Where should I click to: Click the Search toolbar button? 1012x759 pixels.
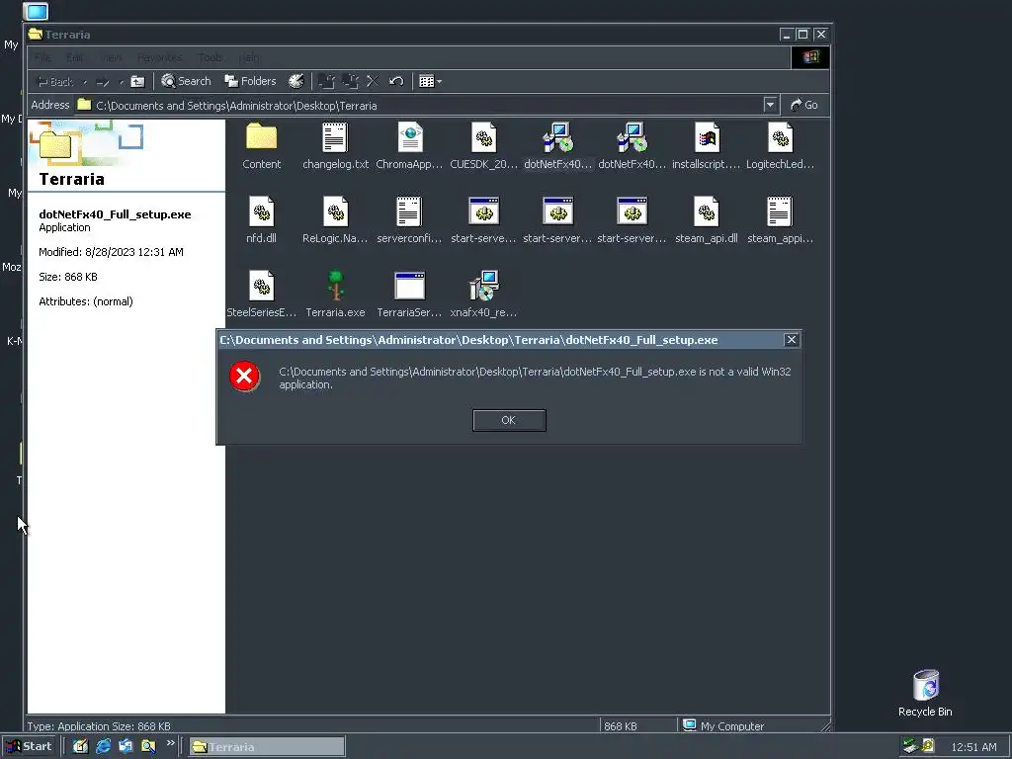(186, 81)
